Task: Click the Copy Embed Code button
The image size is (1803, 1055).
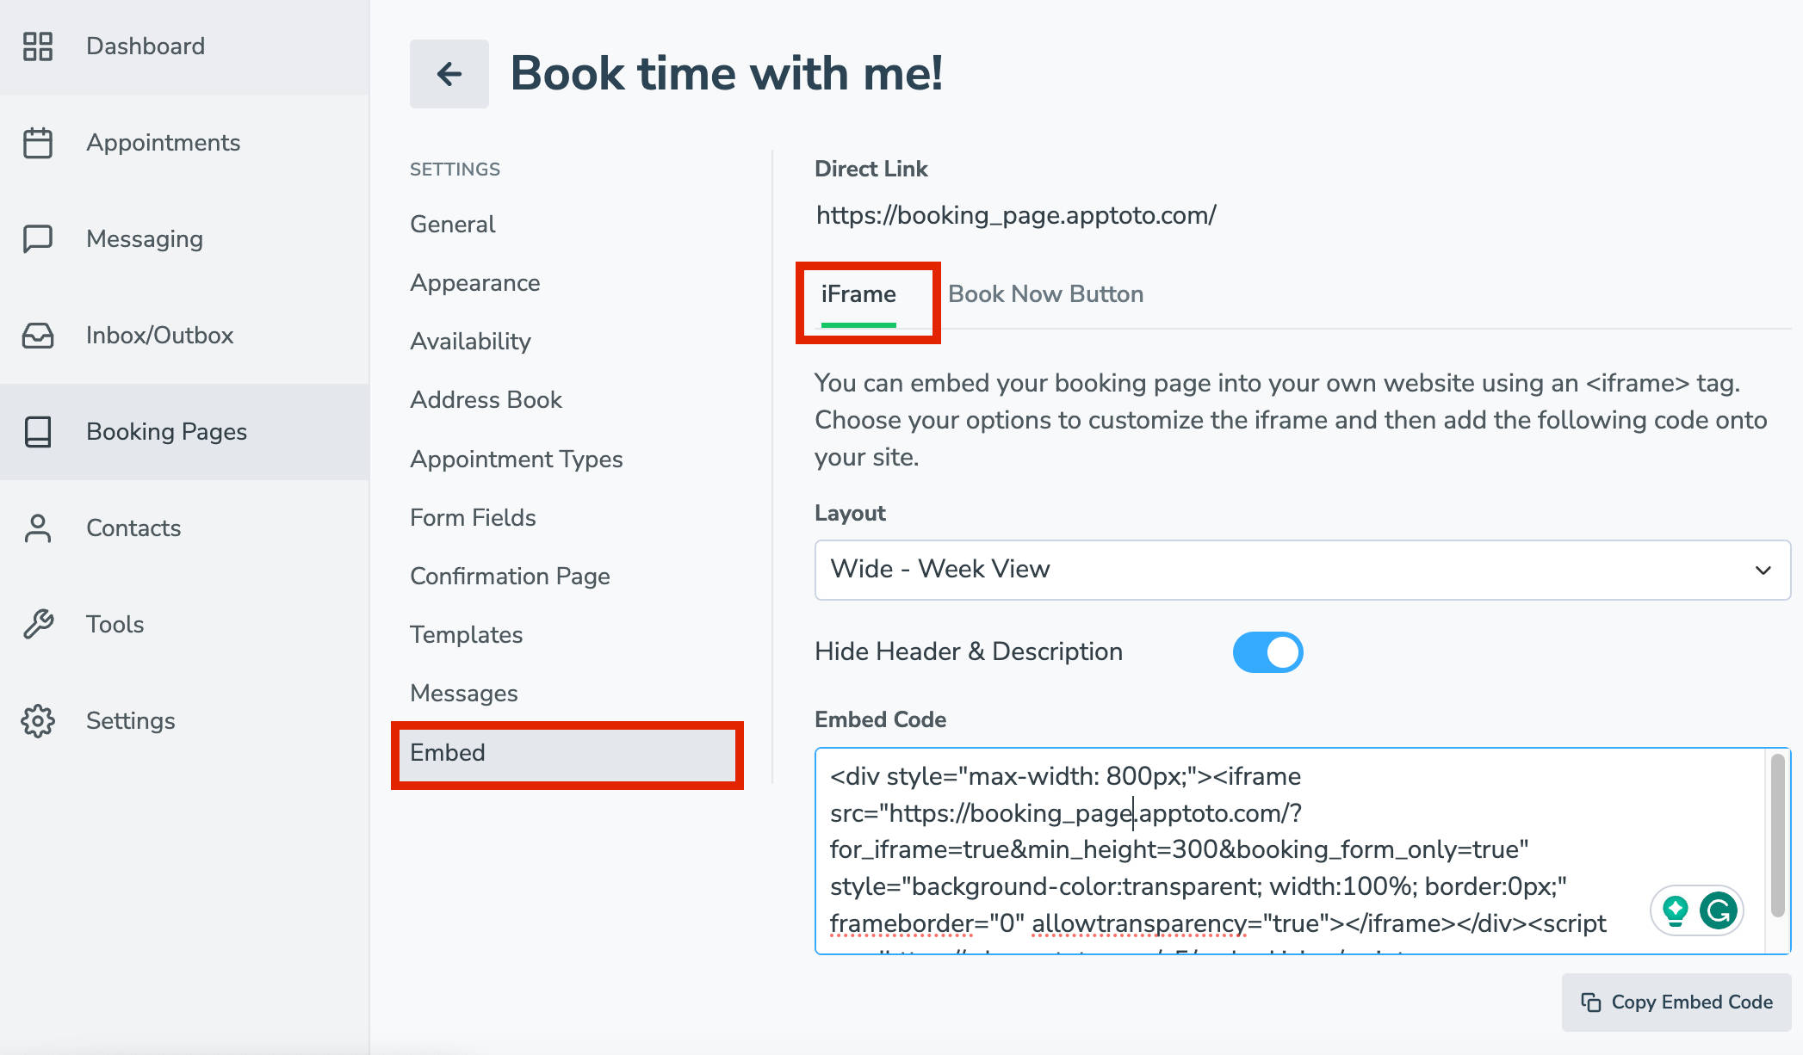Action: pyautogui.click(x=1675, y=1002)
